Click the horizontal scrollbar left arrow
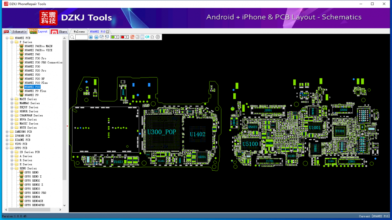Image resolution: width=392 pixels, height=220 pixels. 6,210
